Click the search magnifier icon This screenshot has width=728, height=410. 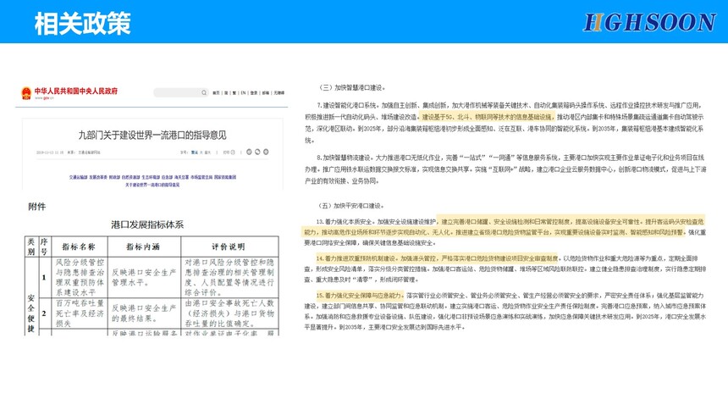pyautogui.click(x=204, y=92)
